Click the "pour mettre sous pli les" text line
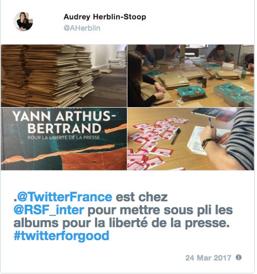Screen dimensions: 257x274 (160, 210)
